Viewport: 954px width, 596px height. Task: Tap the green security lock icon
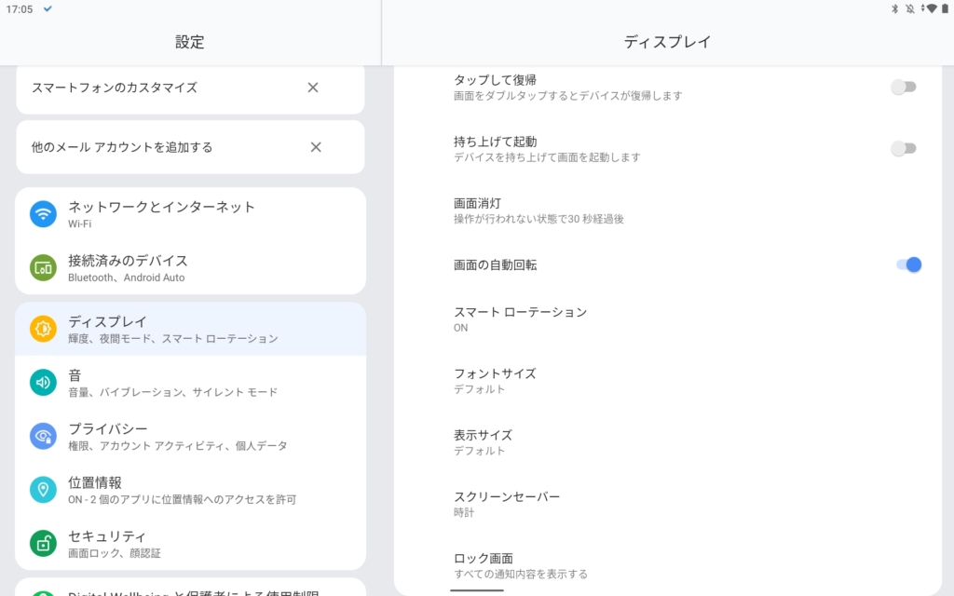pyautogui.click(x=43, y=544)
